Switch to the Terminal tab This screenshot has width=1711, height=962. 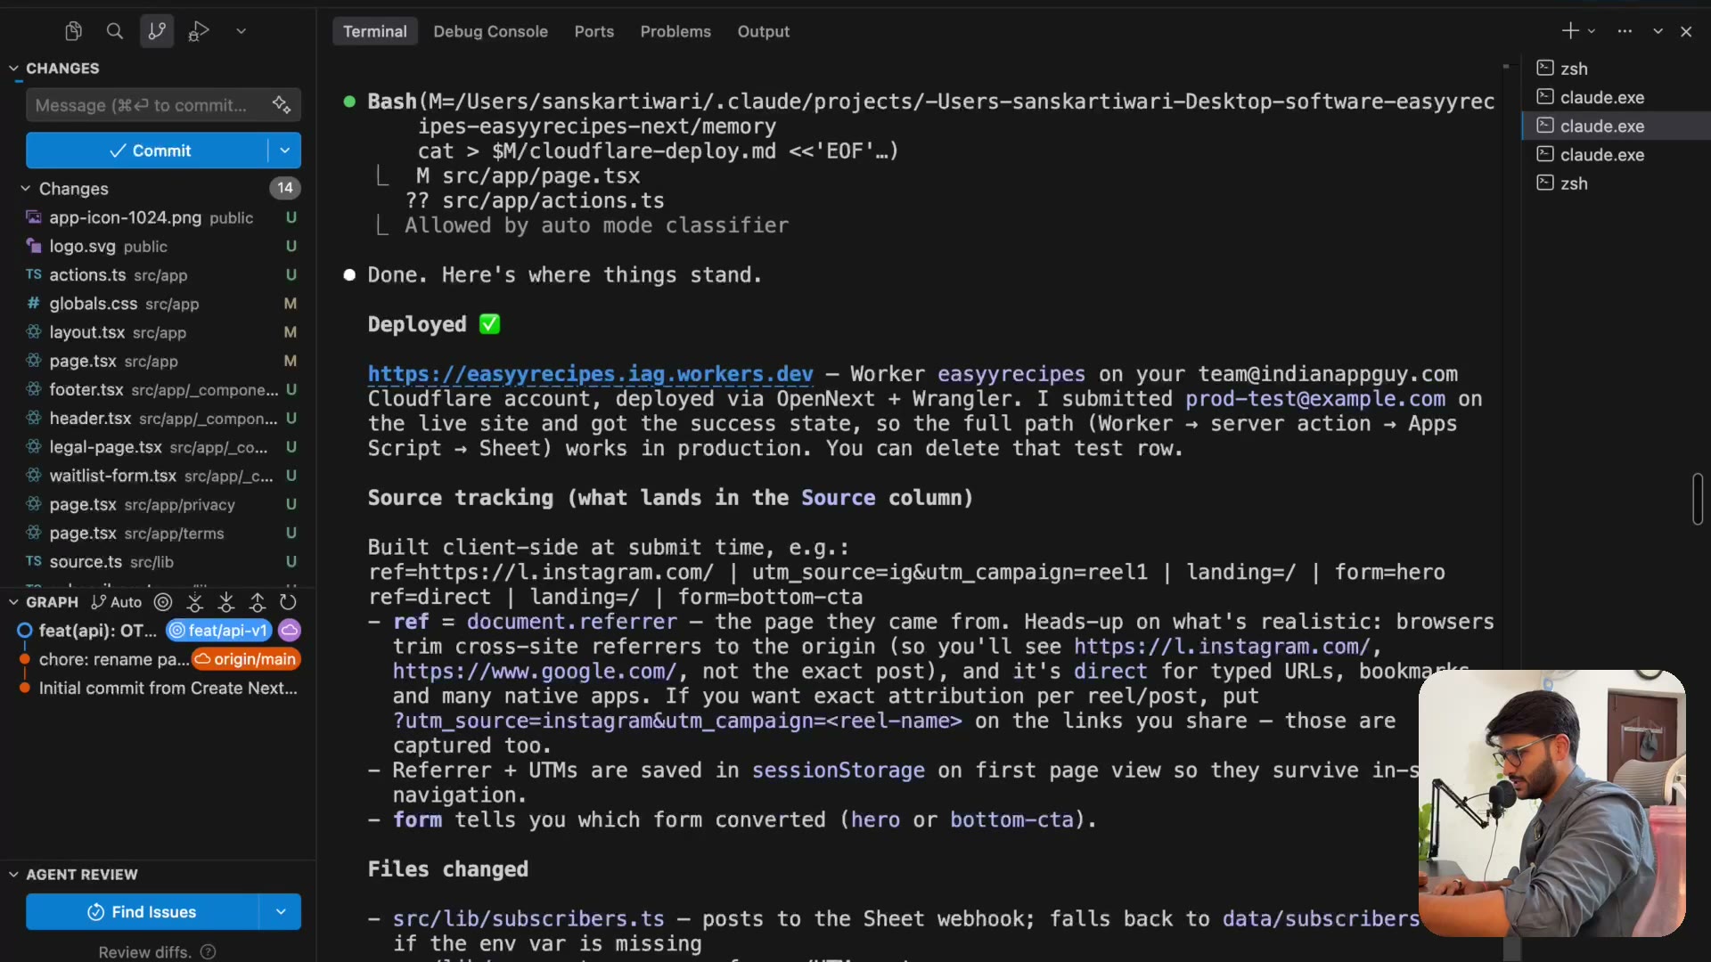[x=375, y=31]
